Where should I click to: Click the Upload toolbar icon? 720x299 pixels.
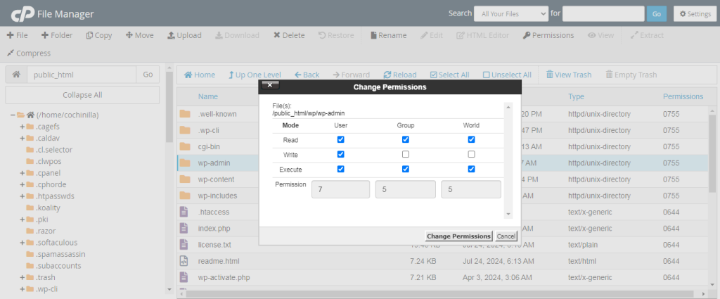172,35
